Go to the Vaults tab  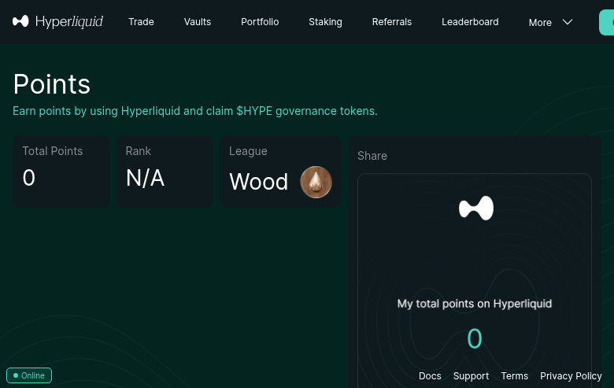tap(198, 22)
